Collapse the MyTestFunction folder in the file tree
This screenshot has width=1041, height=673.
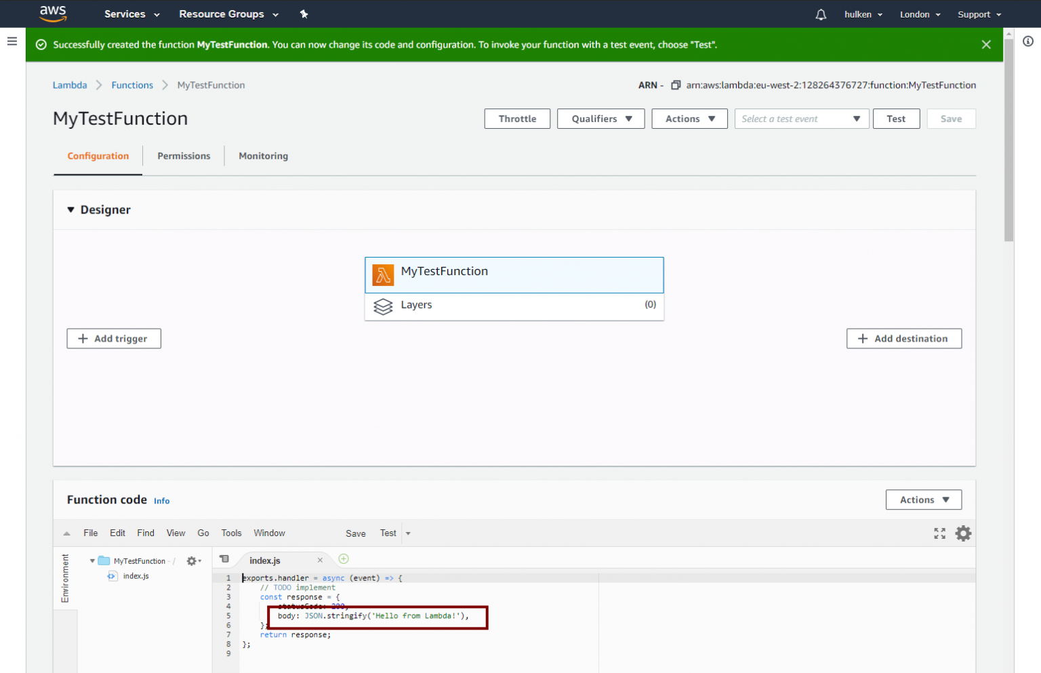click(x=92, y=560)
